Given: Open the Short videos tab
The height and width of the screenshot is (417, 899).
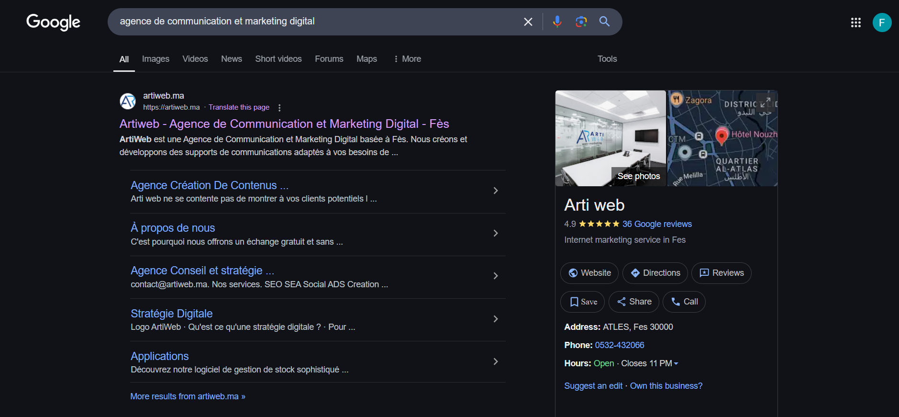Looking at the screenshot, I should point(278,59).
